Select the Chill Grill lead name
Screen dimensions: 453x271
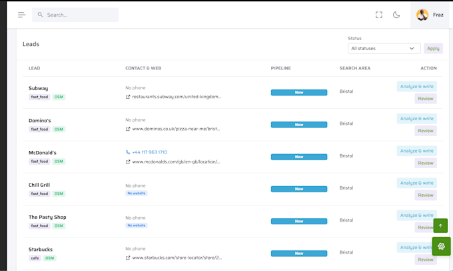tap(39, 185)
